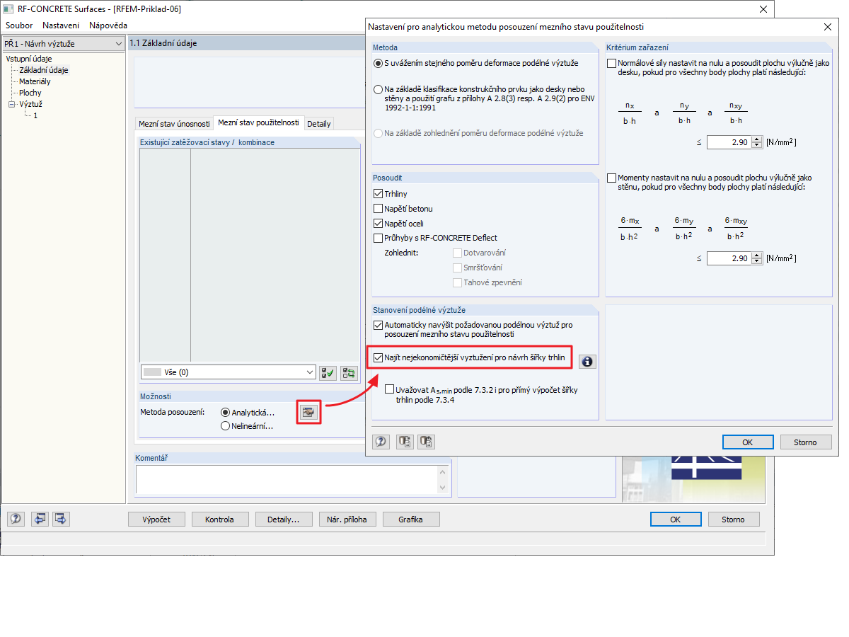Enable Uvažovat As,min podle 7.3.2 checkbox
Image resolution: width=849 pixels, height=637 pixels.
click(x=390, y=389)
